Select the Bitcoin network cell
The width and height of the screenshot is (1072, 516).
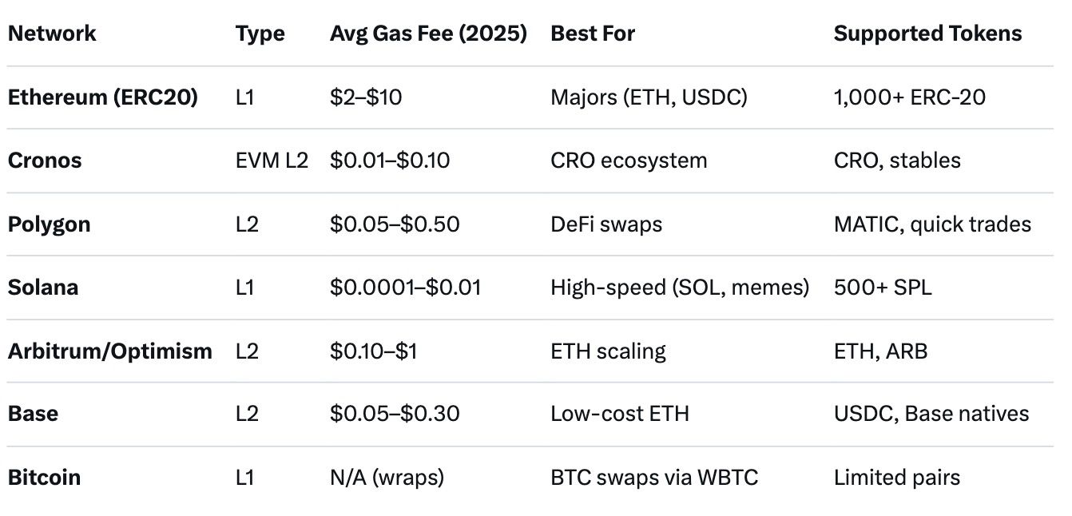click(x=44, y=478)
